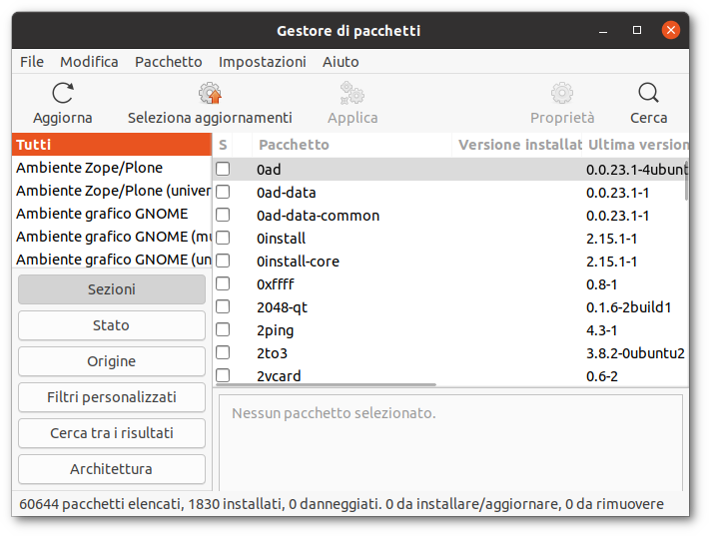Click the package list horizontal scrollbar
Viewport: 709px width, 536px height.
(330, 385)
